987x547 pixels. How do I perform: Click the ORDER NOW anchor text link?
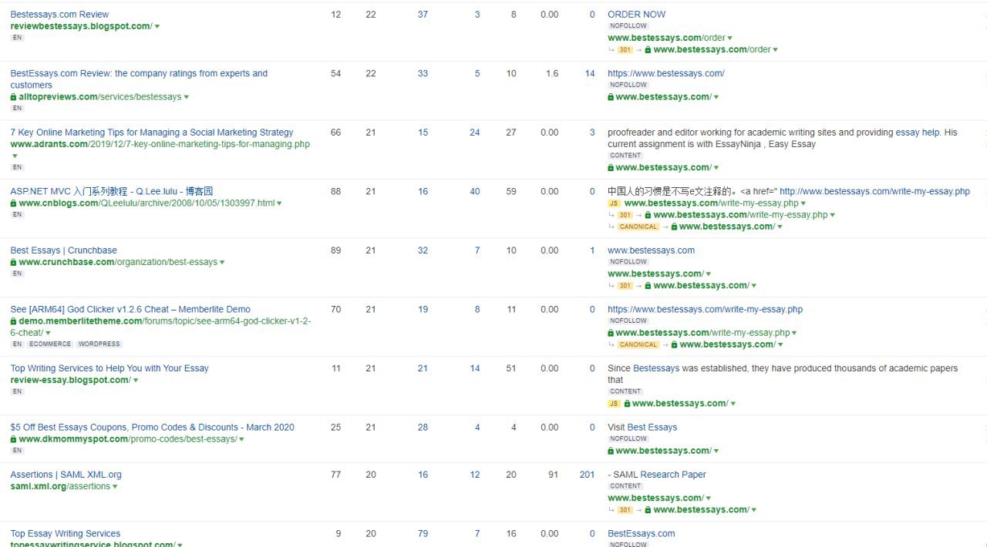(x=636, y=15)
